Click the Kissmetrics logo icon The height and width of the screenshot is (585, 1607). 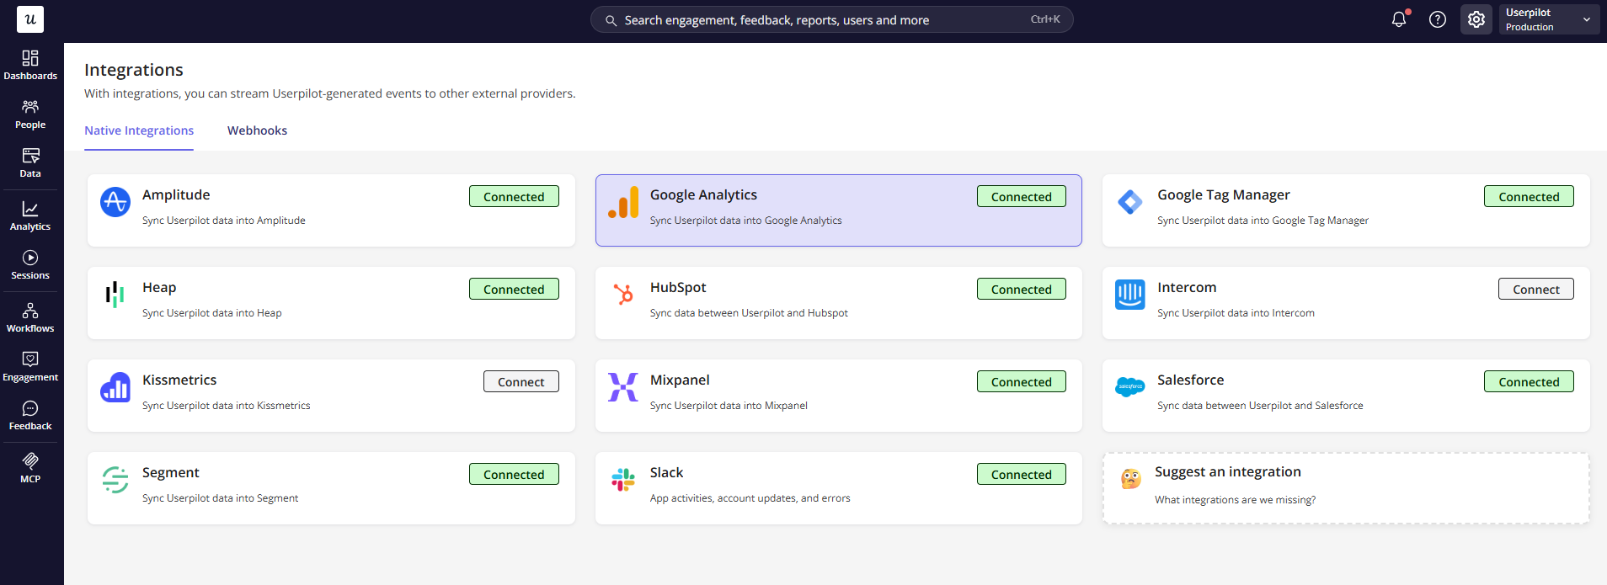click(x=115, y=387)
